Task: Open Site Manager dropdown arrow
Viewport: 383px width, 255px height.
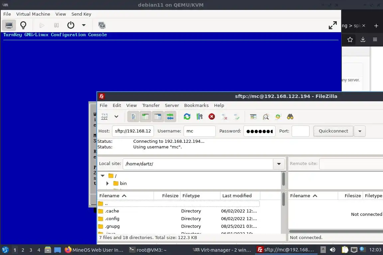Action: tap(116, 117)
